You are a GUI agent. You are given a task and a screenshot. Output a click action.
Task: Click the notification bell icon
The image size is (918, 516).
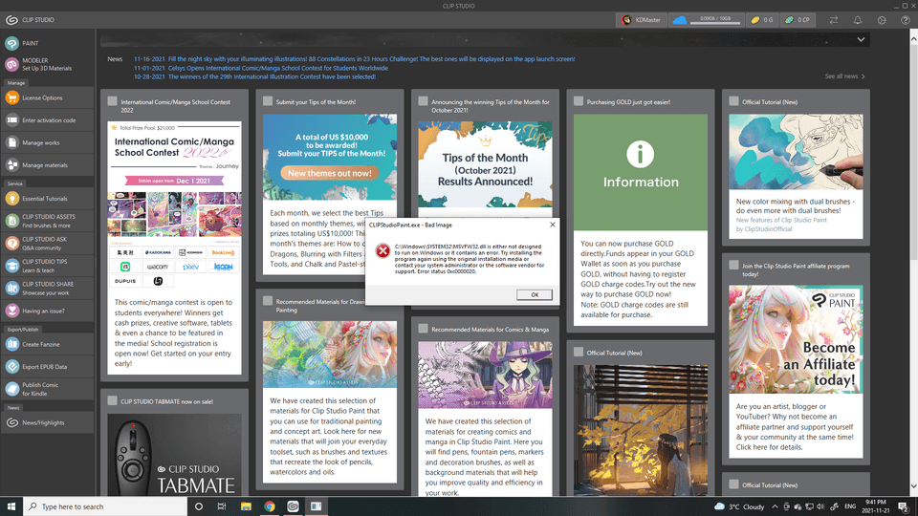(858, 20)
